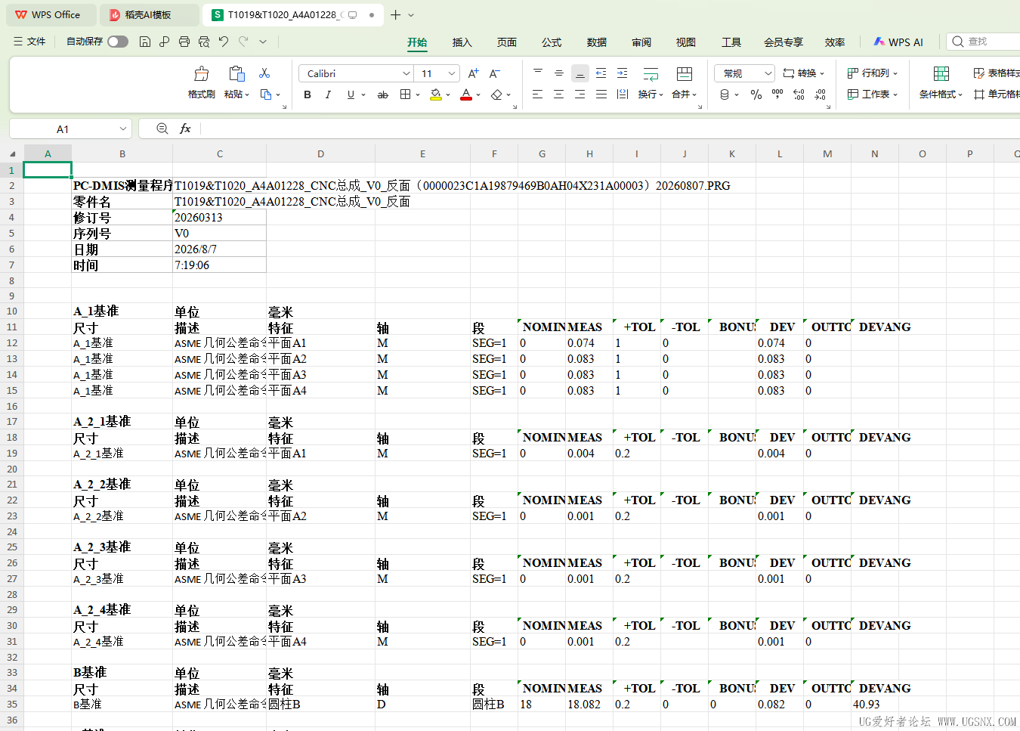Open a new tab with the plus button
Screen dimensions: 1020x731
[395, 14]
